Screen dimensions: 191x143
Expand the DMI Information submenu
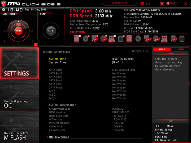59,137
